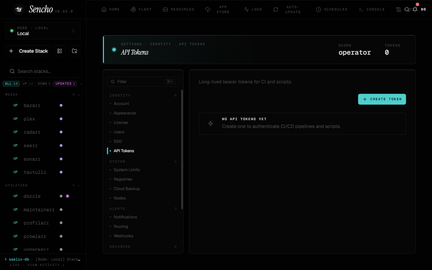Open the Home page
Viewport: 432px width, 270px height.
tap(111, 9)
